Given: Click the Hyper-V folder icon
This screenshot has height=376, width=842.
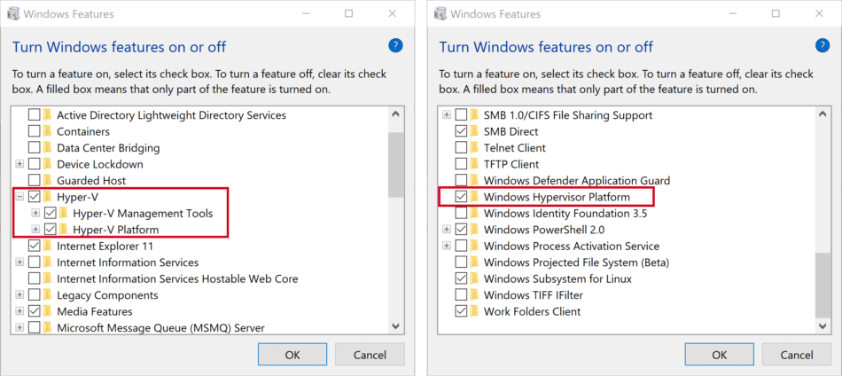Looking at the screenshot, I should point(47,197).
